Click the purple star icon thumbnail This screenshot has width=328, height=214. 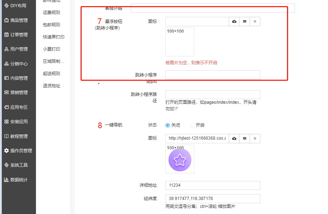(180, 160)
